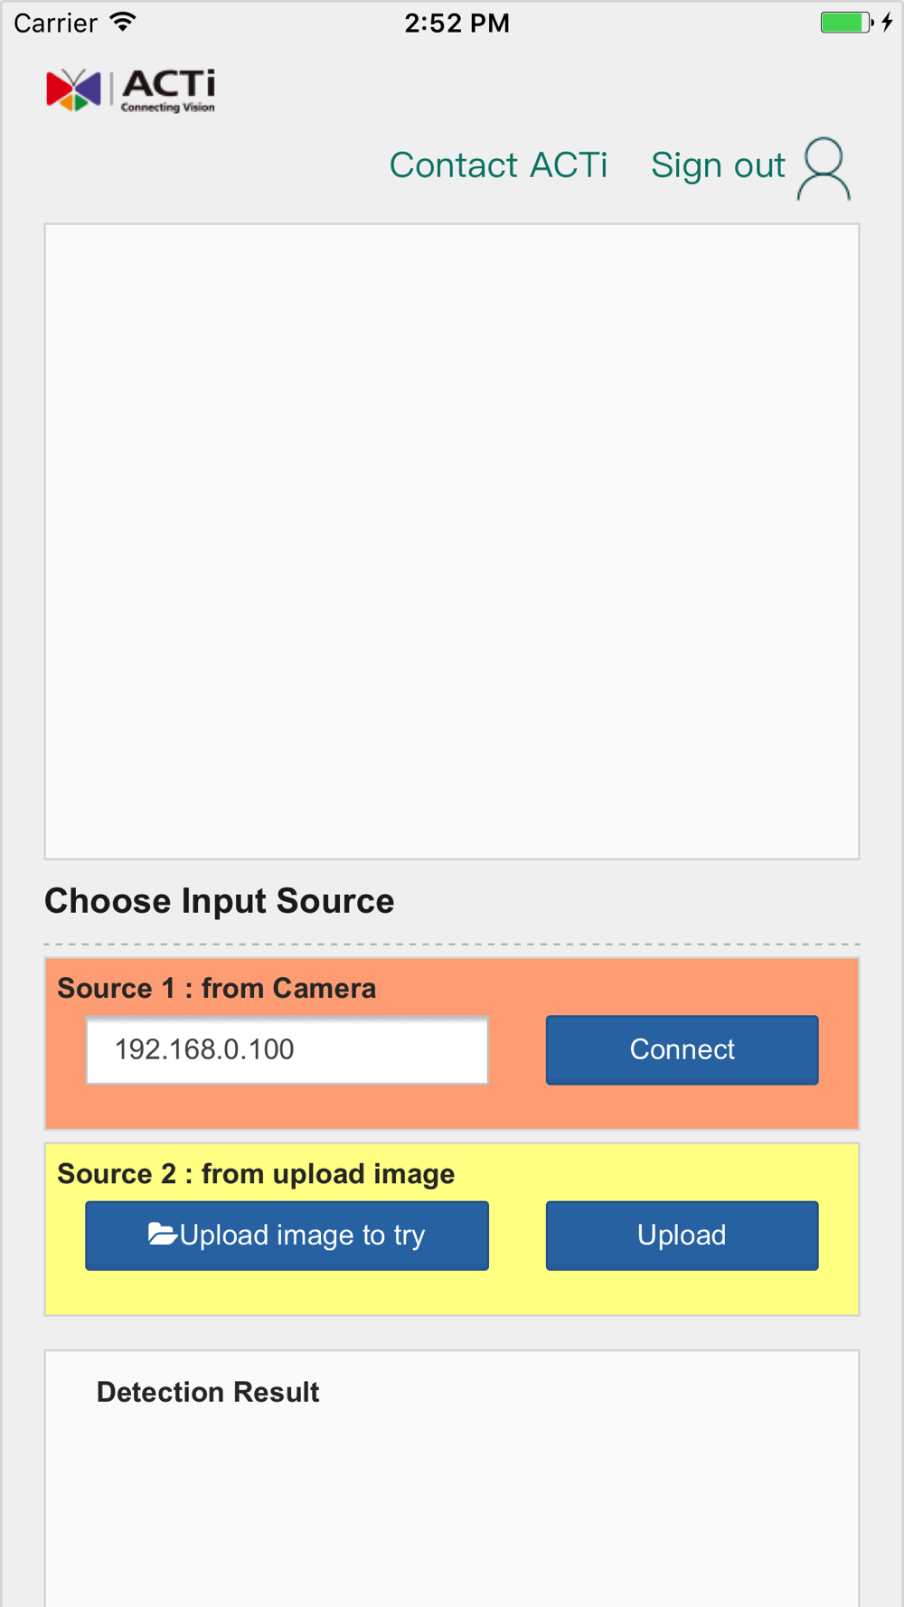This screenshot has height=1607, width=904.
Task: Tap the clock time in the status bar
Action: click(x=457, y=23)
